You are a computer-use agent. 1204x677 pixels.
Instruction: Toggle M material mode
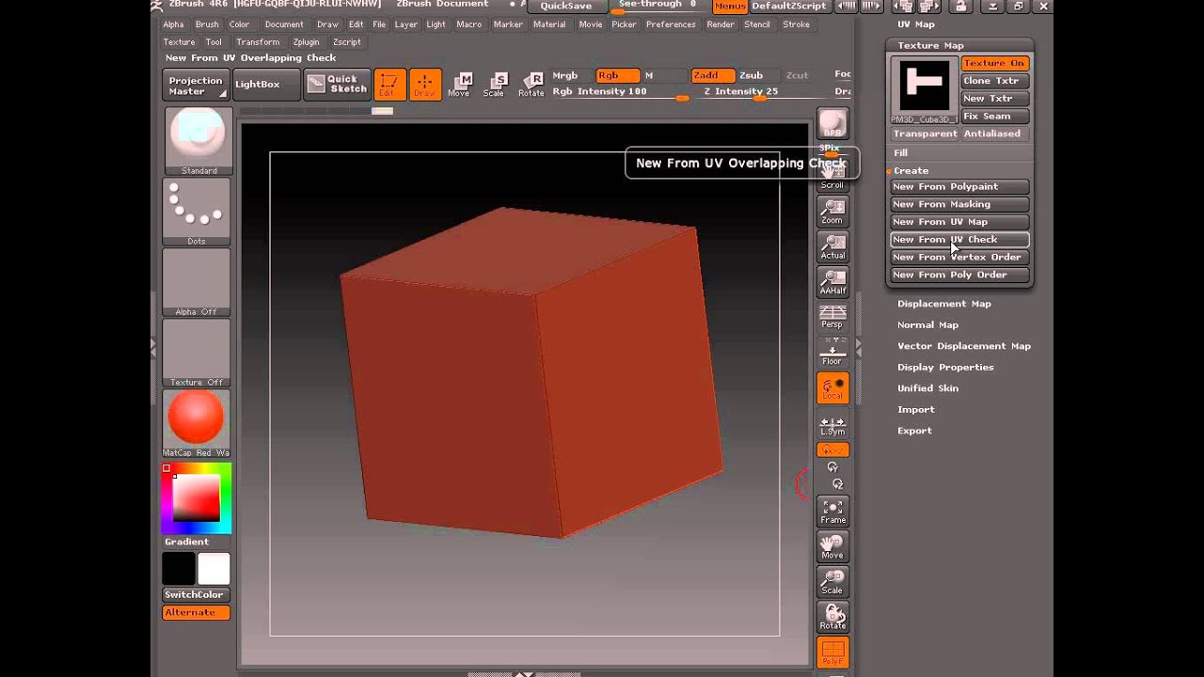pyautogui.click(x=649, y=75)
